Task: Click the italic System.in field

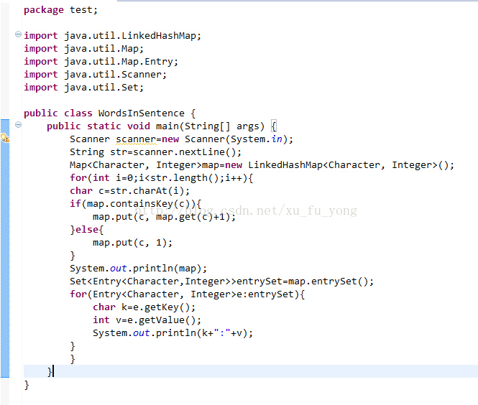Action: pos(277,139)
